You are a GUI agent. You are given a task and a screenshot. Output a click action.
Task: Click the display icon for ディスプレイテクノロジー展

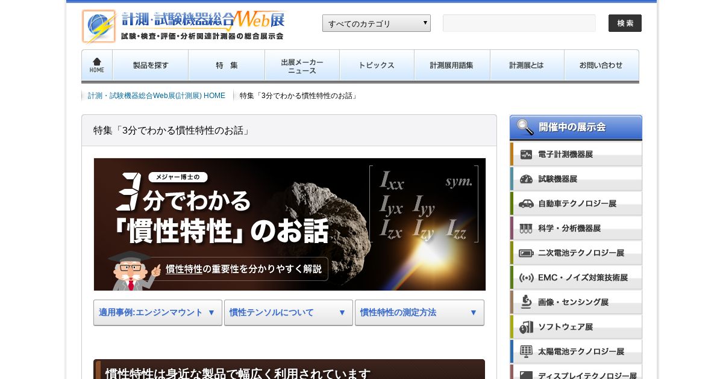pos(526,375)
